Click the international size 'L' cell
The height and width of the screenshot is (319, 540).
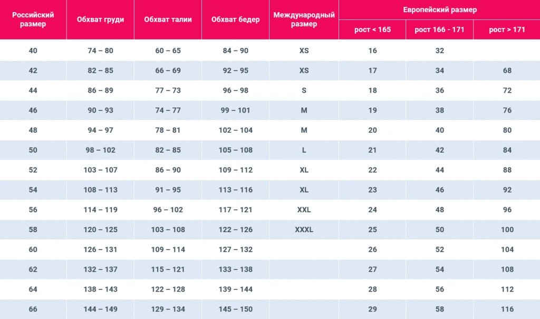304,150
